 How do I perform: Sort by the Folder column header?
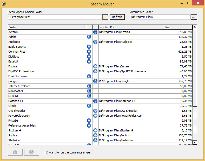tap(47, 27)
